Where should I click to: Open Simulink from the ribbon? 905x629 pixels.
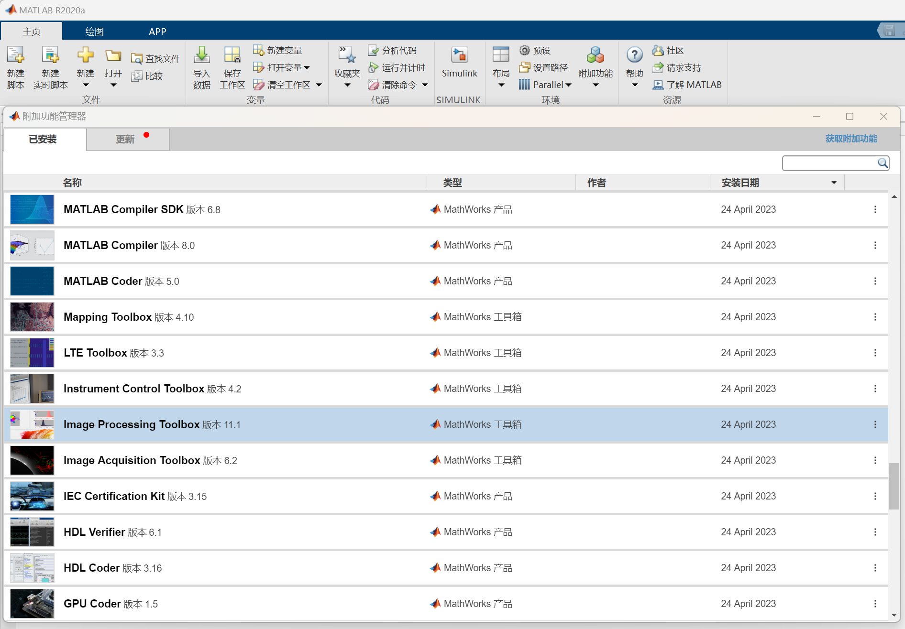tap(459, 62)
